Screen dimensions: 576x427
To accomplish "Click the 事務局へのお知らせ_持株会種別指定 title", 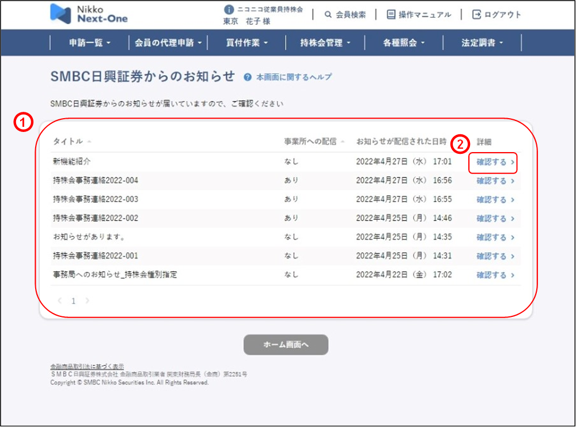I will coord(115,274).
